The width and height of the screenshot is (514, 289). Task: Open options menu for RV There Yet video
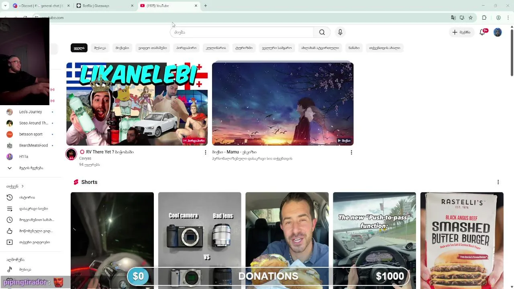point(206,153)
